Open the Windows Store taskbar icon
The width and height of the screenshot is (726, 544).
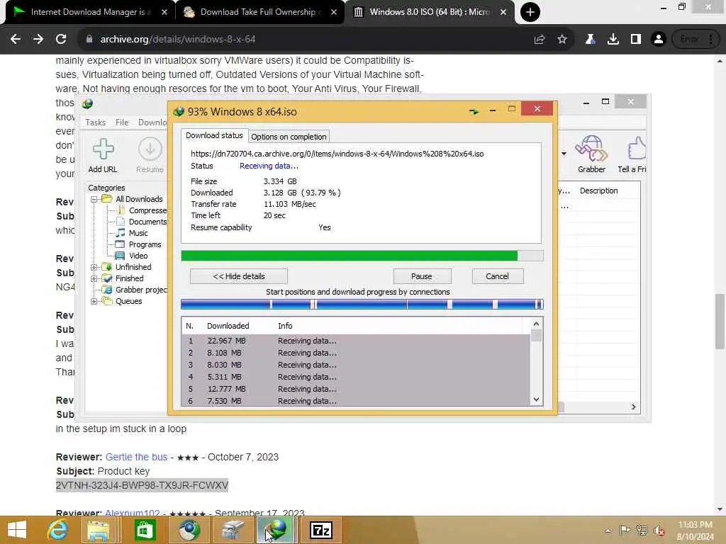pos(145,530)
